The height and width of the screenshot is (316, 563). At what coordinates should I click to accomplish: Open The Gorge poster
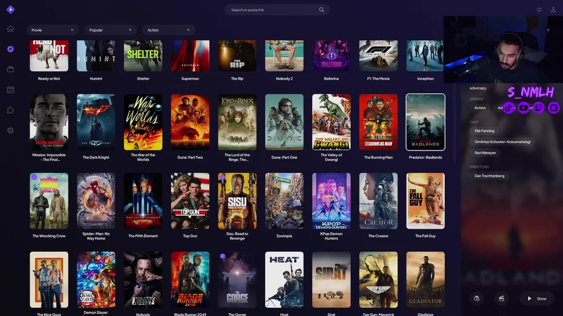tap(237, 280)
